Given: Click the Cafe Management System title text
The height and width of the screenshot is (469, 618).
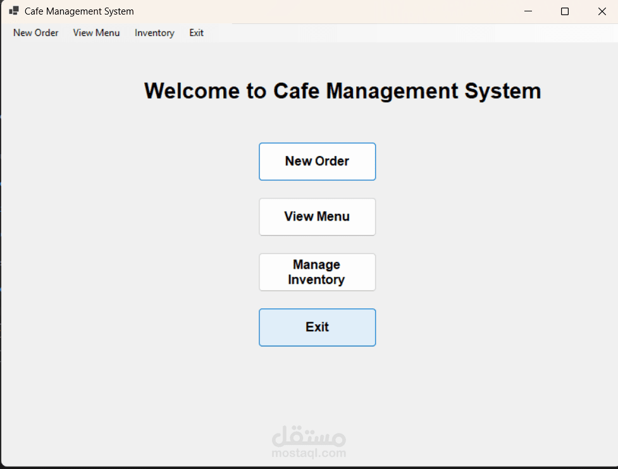Looking at the screenshot, I should click(x=79, y=11).
